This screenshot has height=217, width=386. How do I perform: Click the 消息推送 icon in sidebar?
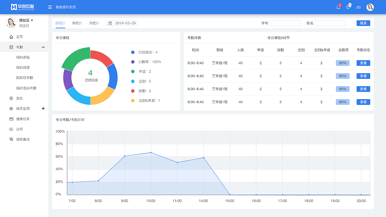coord(11,139)
